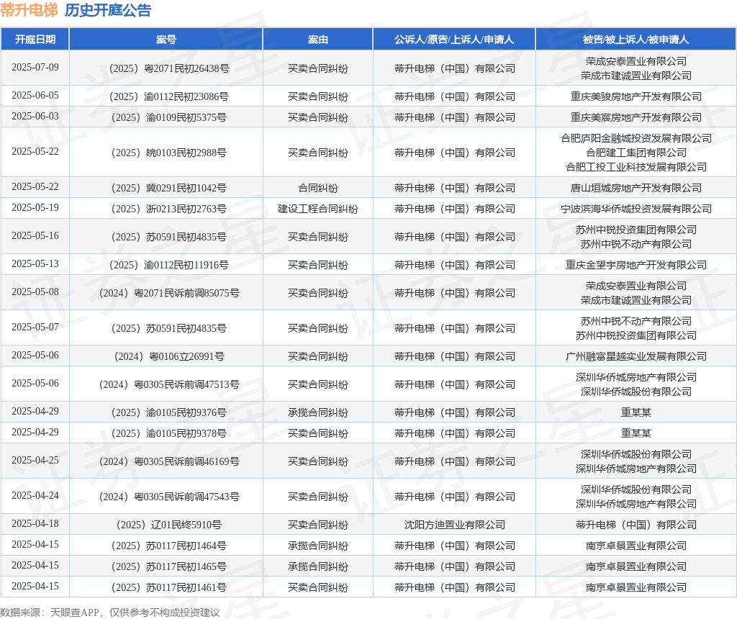The width and height of the screenshot is (737, 619).
Task: Select the 案号 column header
Action: pos(166,40)
